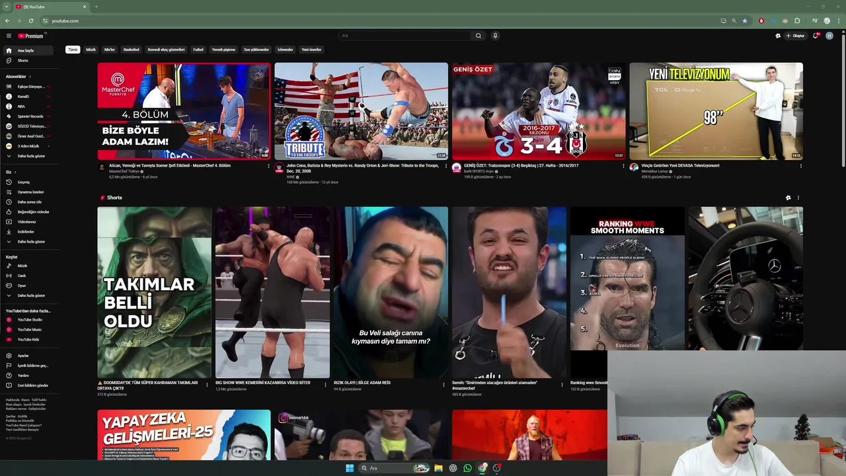The height and width of the screenshot is (476, 846).
Task: Click the Oluştur create button
Action: (x=796, y=36)
